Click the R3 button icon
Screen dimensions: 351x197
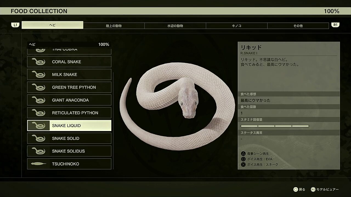click(x=313, y=189)
